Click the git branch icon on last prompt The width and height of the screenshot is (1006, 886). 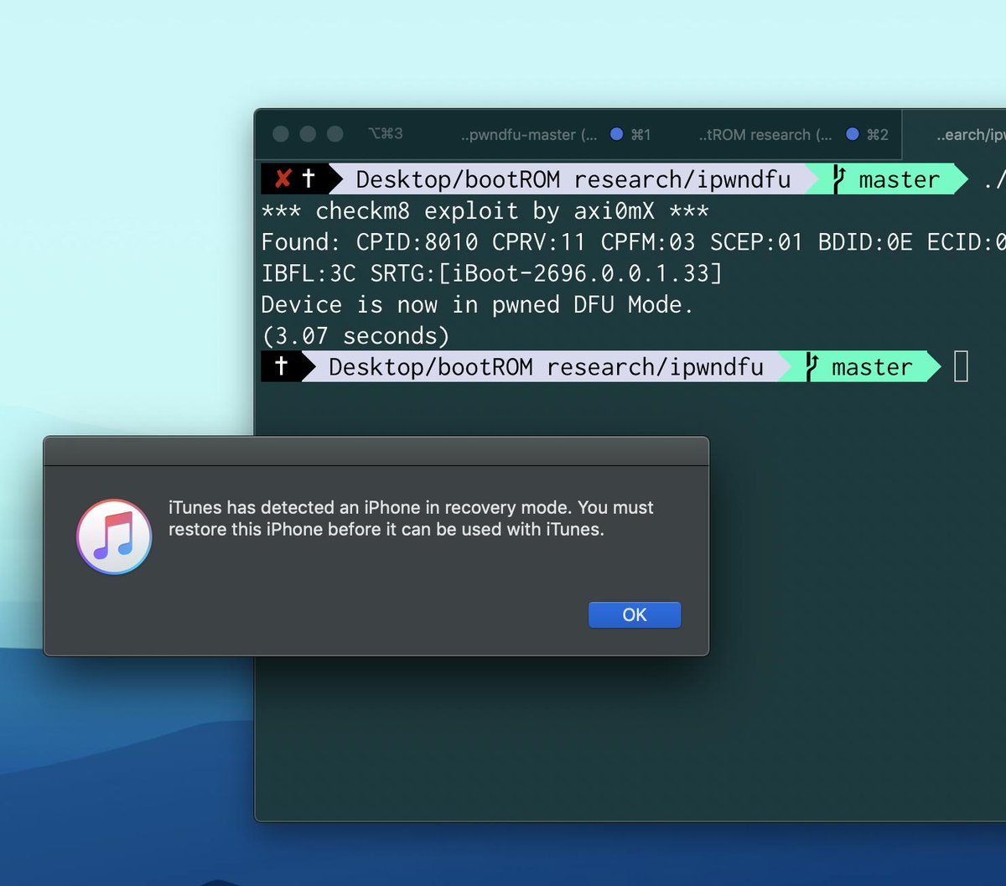811,367
